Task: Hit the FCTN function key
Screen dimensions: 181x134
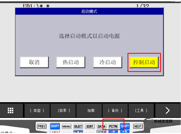Action: [113, 126]
